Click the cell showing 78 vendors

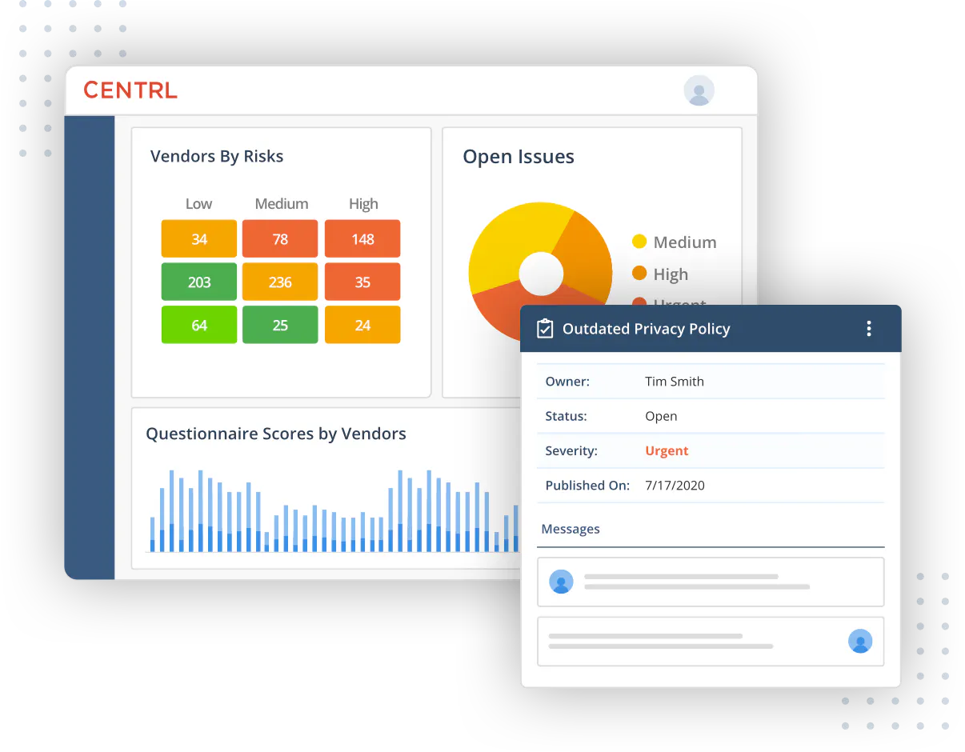click(x=280, y=239)
